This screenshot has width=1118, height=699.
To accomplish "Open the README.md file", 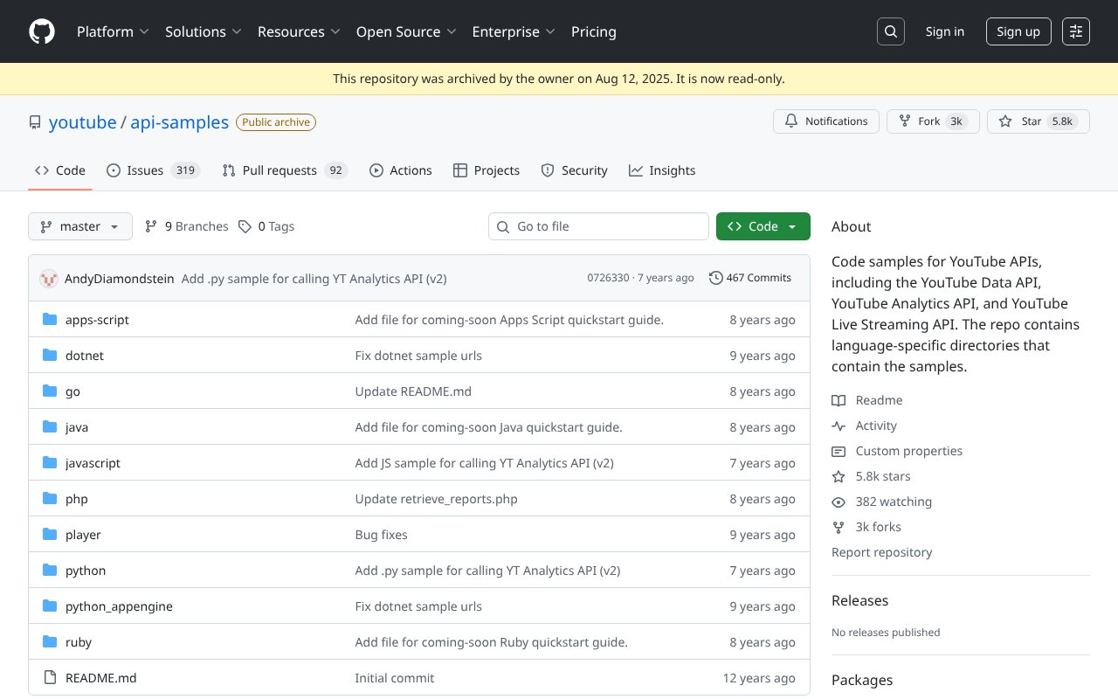I will tap(100, 678).
